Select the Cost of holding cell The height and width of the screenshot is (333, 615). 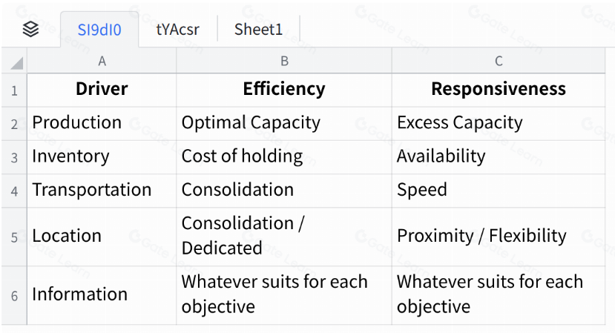(284, 157)
